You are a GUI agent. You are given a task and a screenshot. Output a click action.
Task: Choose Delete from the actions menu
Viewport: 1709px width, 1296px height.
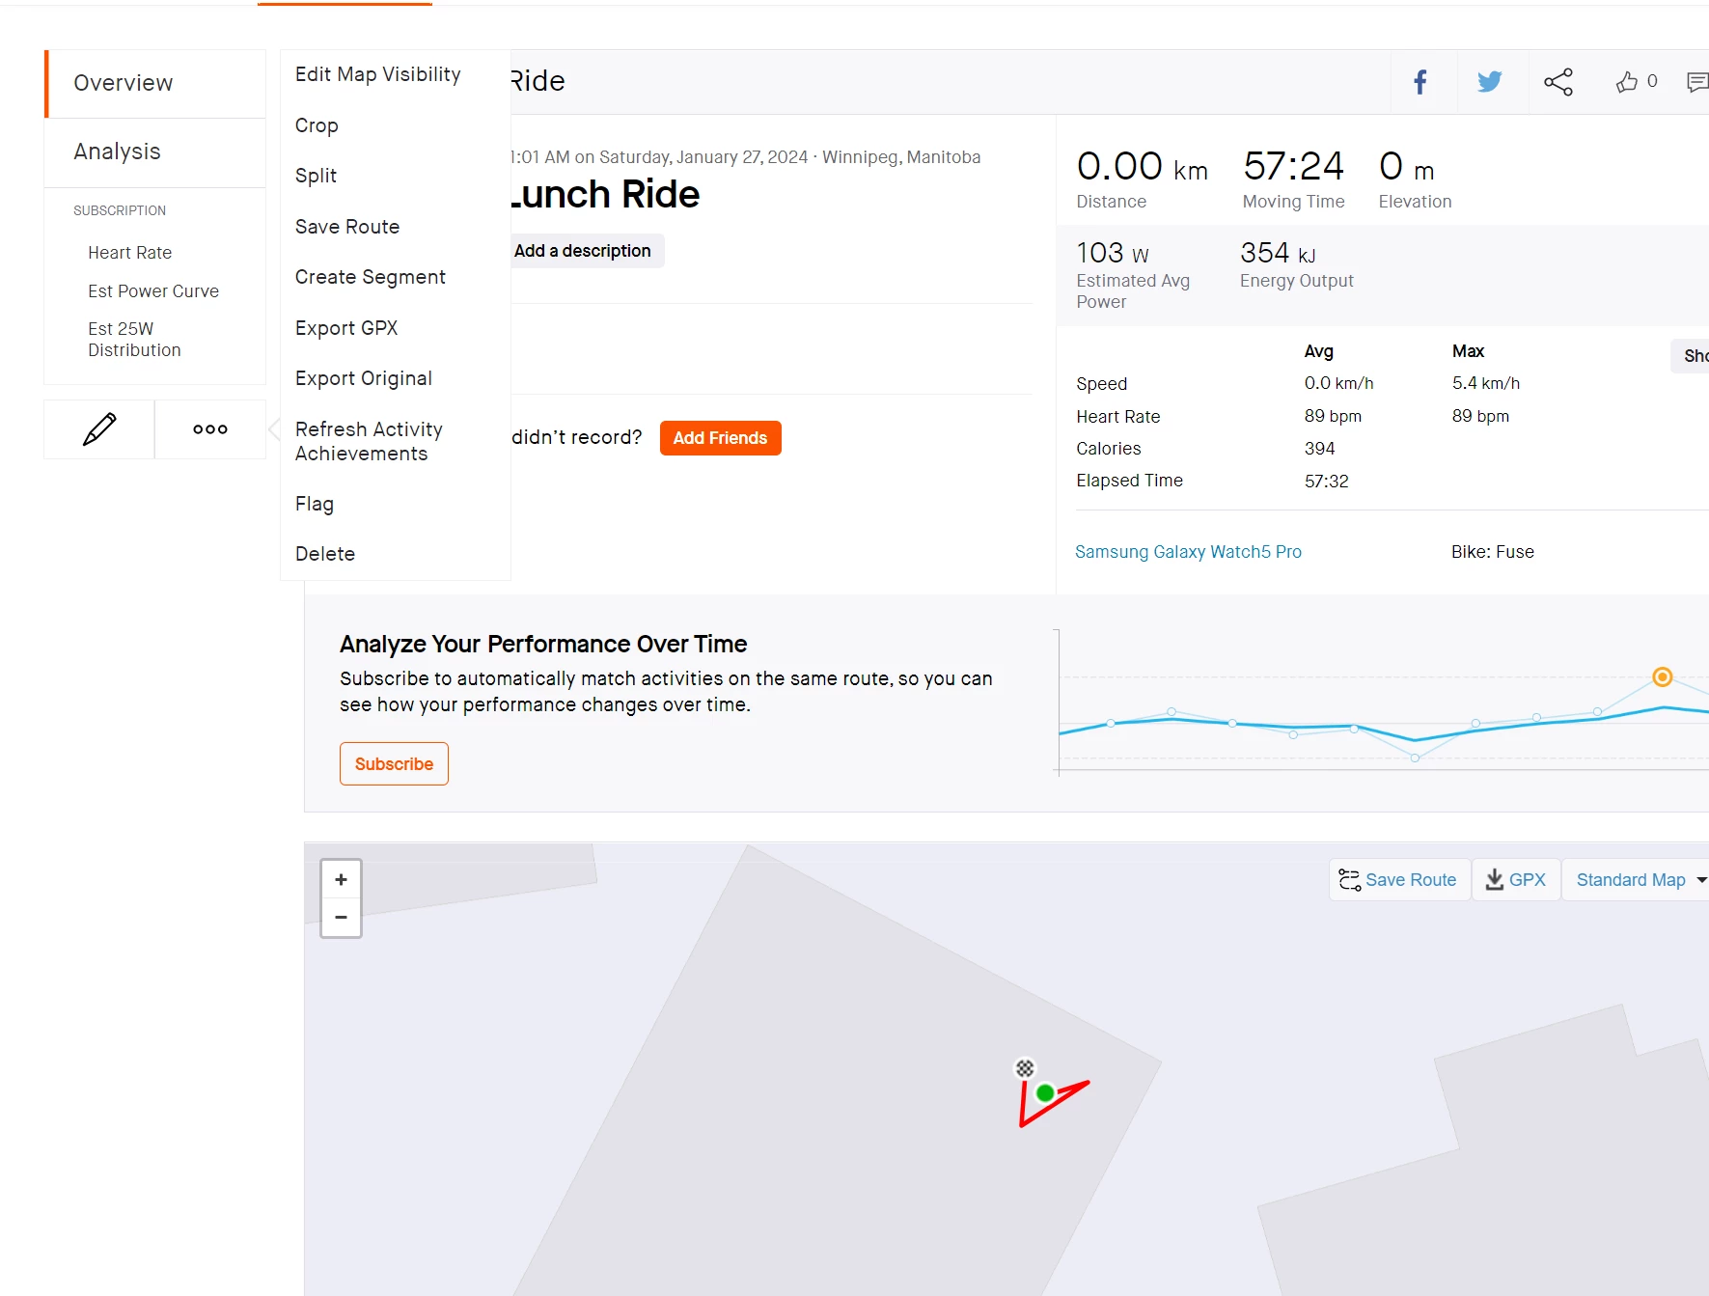(325, 554)
